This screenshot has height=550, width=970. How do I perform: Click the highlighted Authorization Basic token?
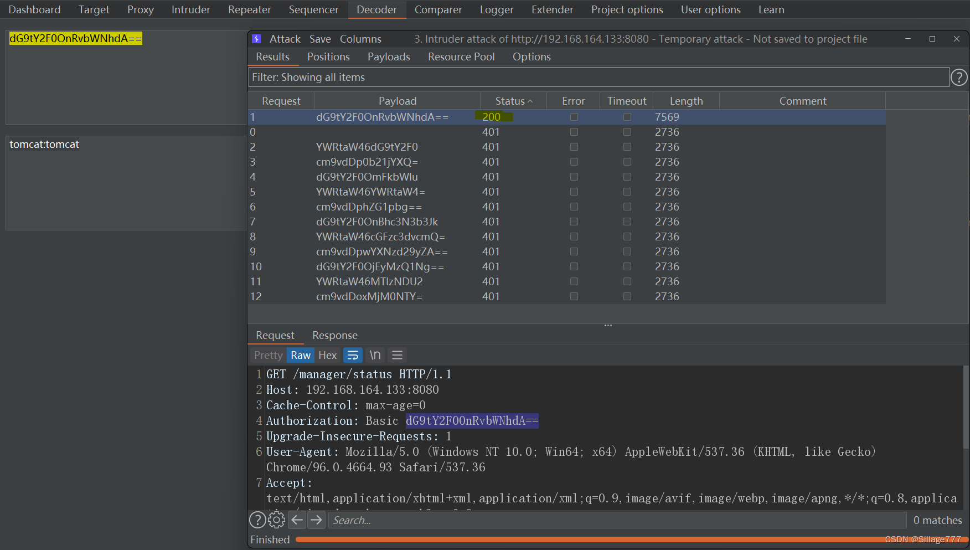click(x=472, y=421)
